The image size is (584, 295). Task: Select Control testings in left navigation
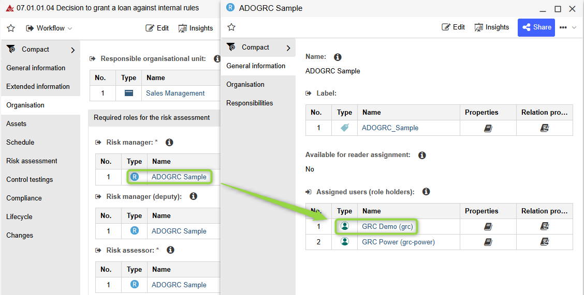point(30,179)
